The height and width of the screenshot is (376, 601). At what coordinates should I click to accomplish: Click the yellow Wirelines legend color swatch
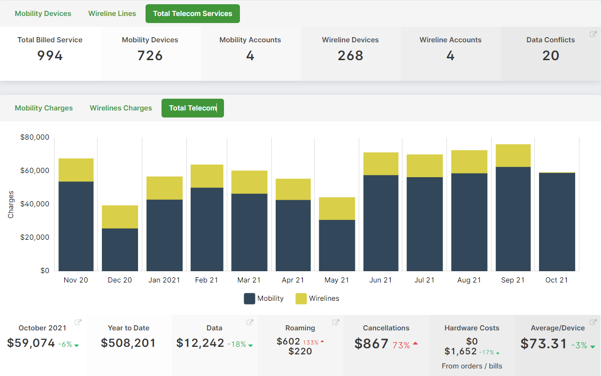click(x=301, y=298)
